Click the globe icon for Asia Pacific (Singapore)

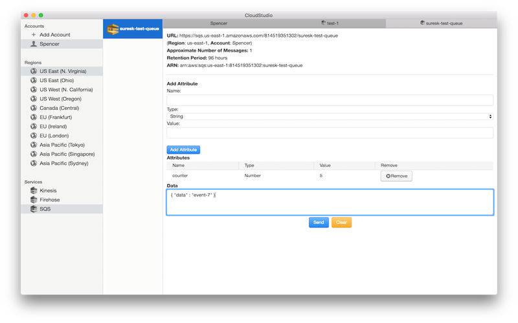pos(34,154)
